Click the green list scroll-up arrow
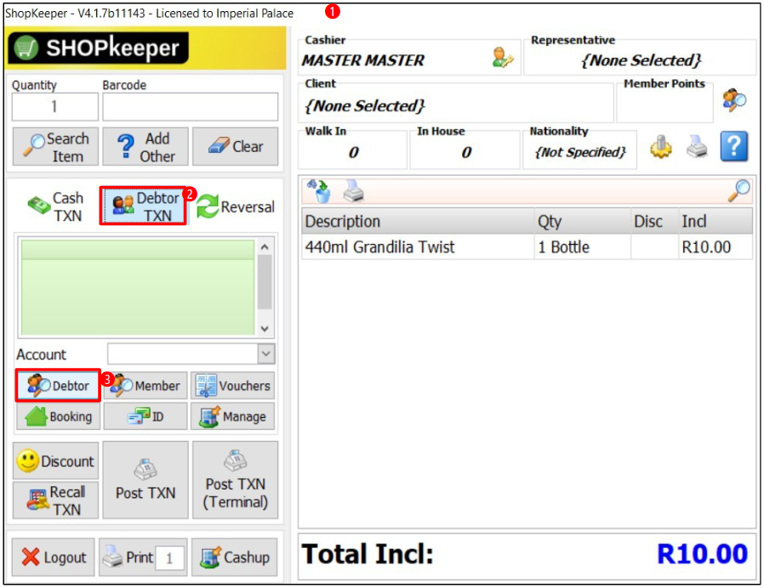 pyautogui.click(x=265, y=247)
